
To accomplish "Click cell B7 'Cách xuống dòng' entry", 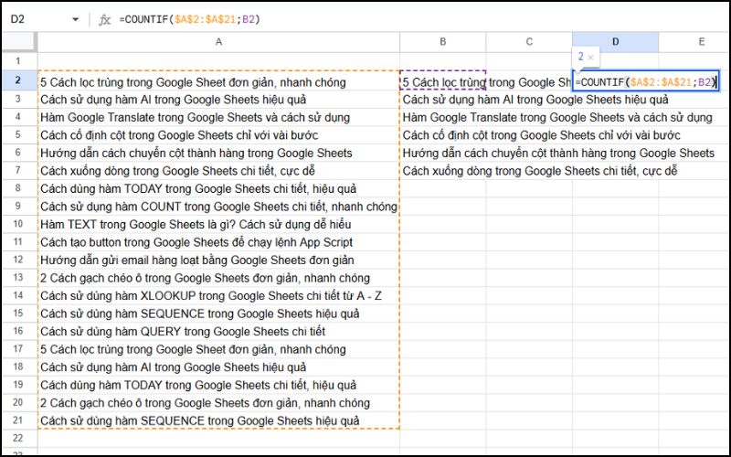I will [x=442, y=171].
